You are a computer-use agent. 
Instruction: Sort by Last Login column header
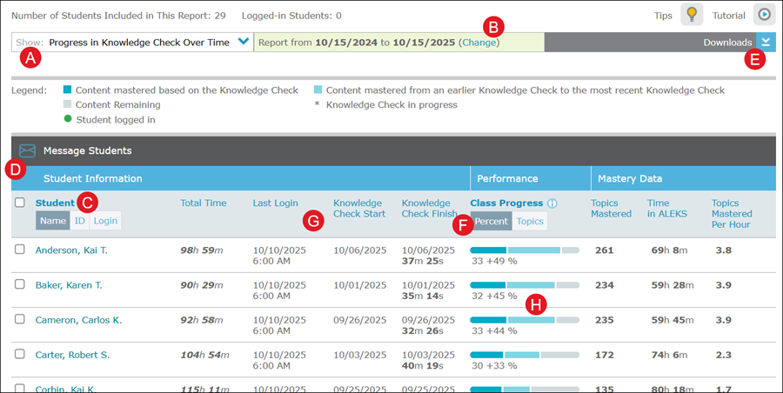pos(275,203)
